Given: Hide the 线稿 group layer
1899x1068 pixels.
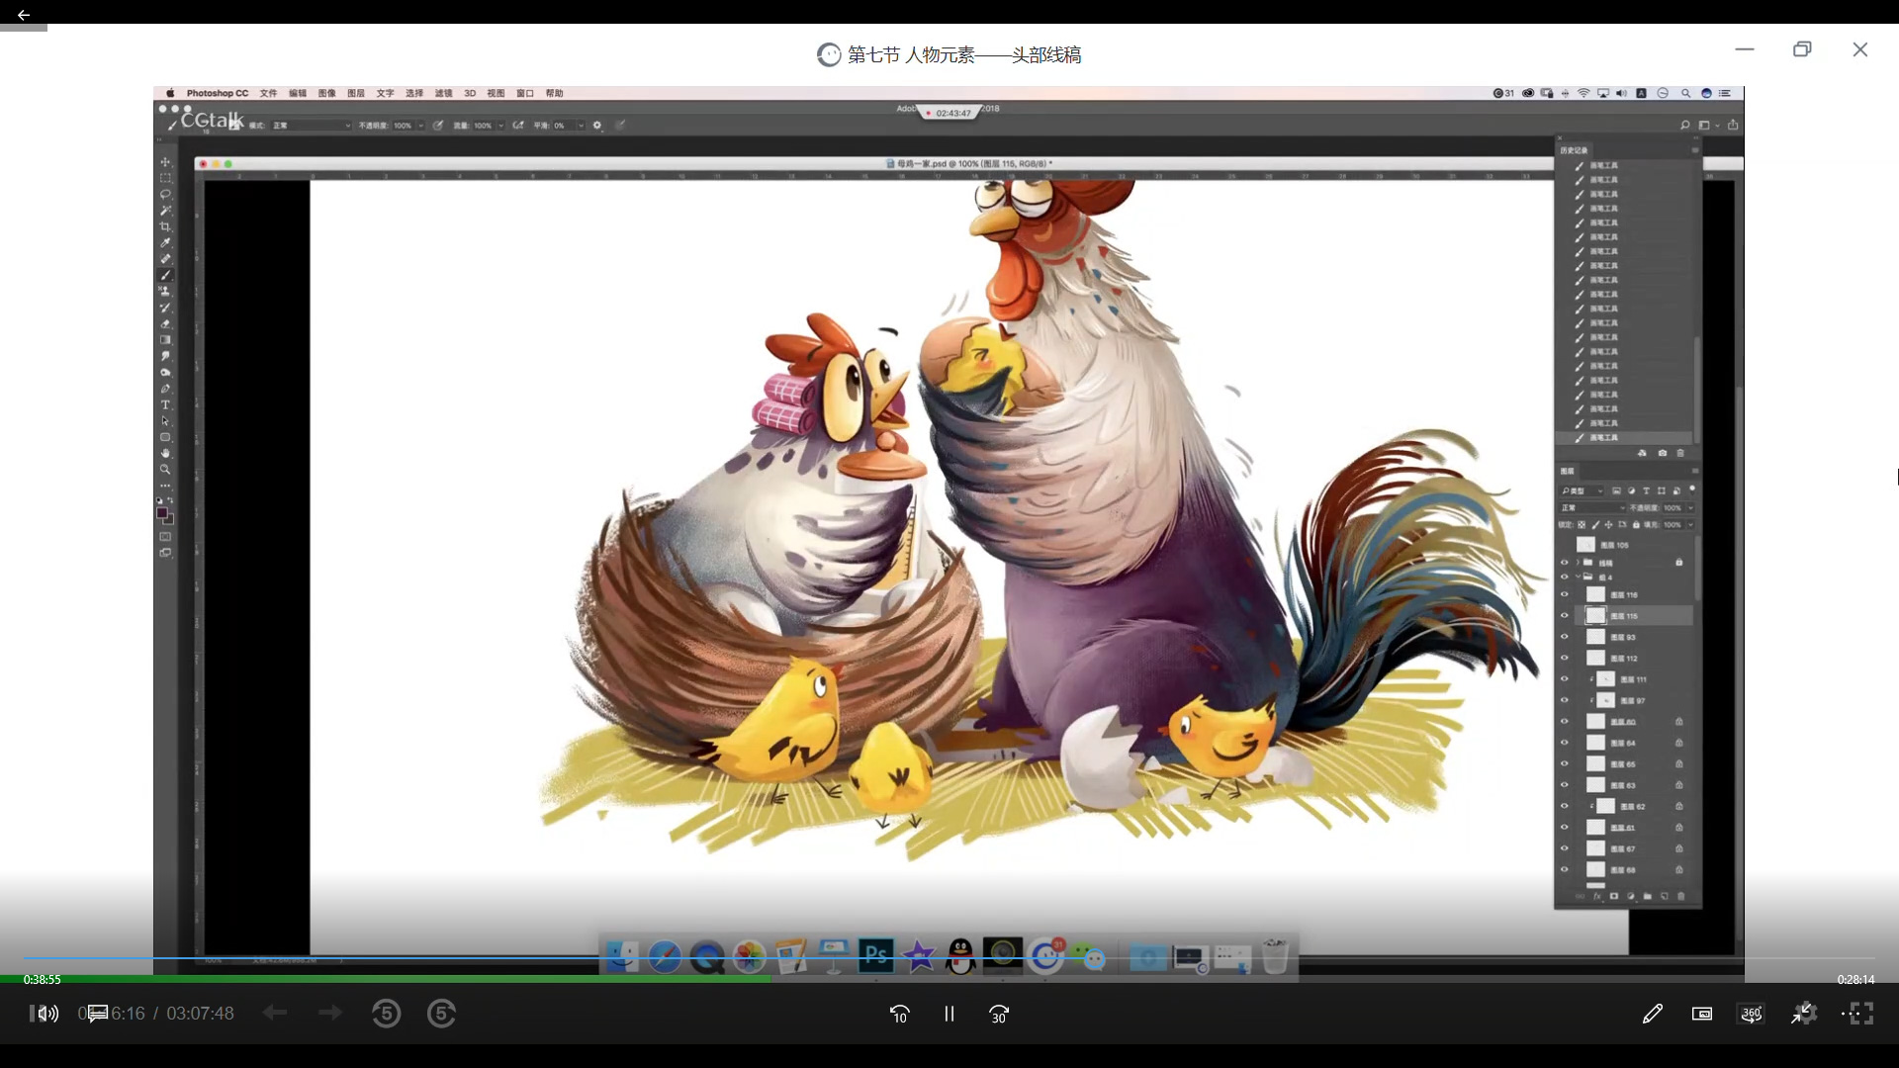Looking at the screenshot, I should pyautogui.click(x=1565, y=562).
